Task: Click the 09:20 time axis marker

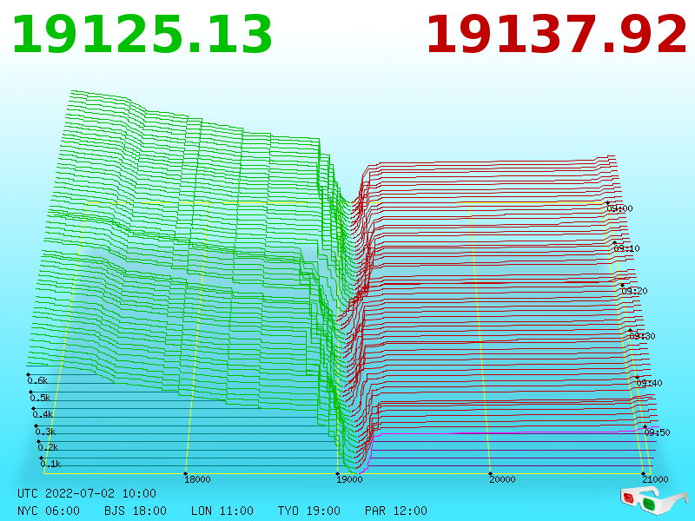Action: [634, 291]
